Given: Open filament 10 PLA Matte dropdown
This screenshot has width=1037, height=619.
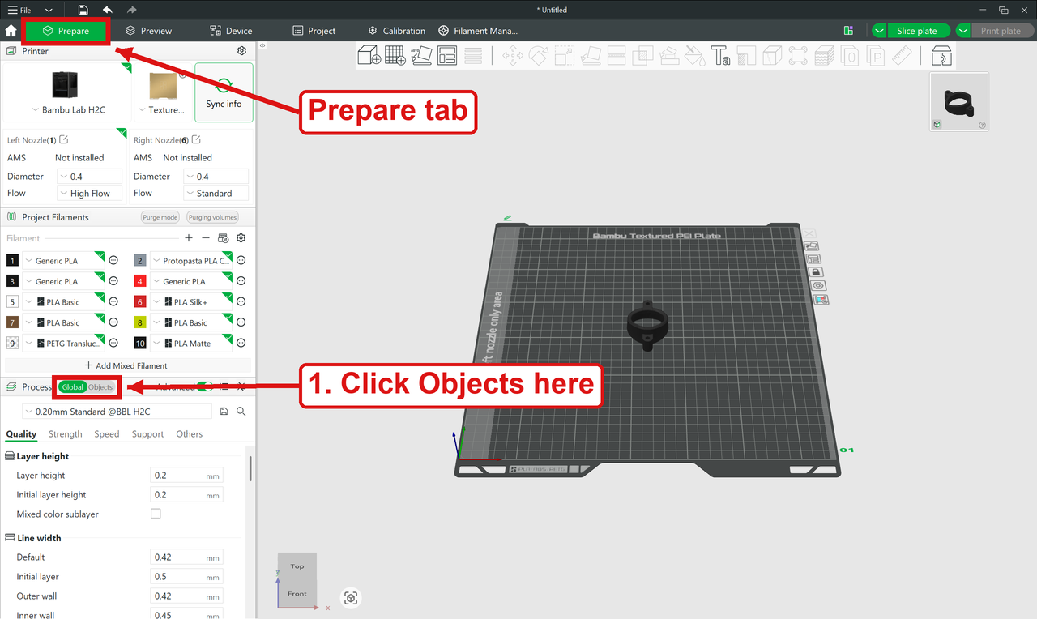Looking at the screenshot, I should click(x=191, y=344).
